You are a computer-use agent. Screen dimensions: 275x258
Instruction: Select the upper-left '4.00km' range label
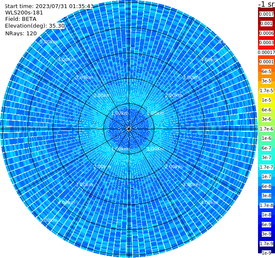coord(66,60)
